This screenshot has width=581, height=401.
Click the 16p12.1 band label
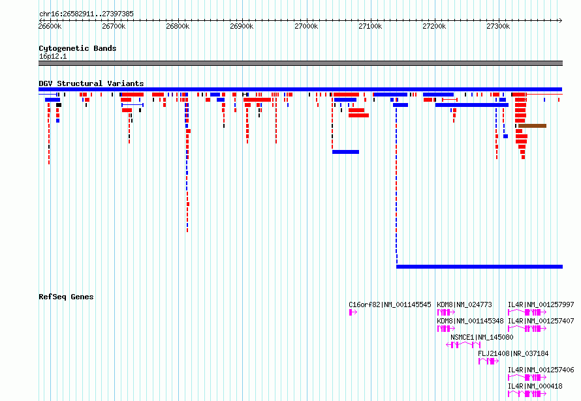coord(53,56)
